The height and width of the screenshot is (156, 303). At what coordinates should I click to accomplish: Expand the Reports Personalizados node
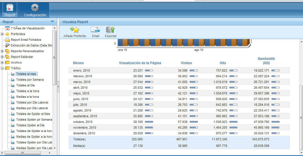click(2, 51)
